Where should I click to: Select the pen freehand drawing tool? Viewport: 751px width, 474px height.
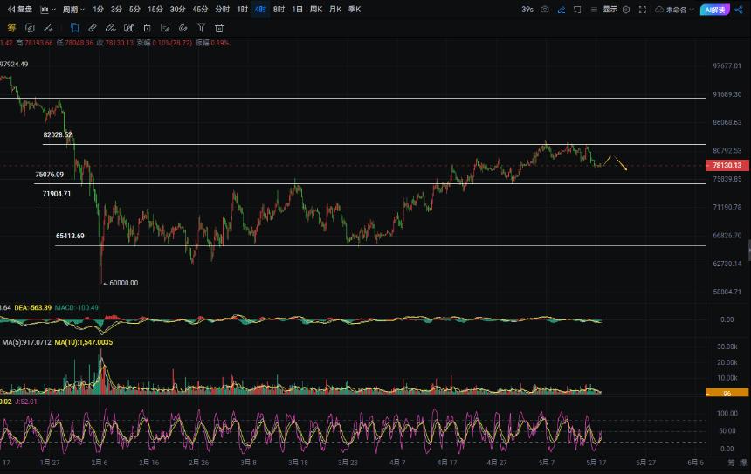(111, 28)
